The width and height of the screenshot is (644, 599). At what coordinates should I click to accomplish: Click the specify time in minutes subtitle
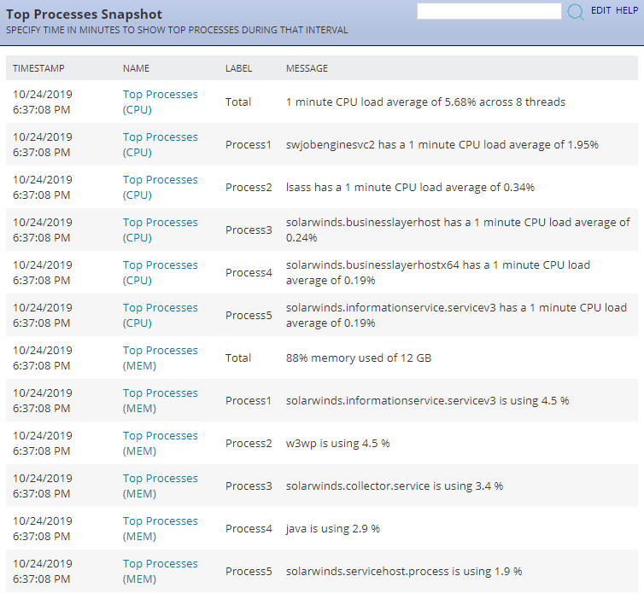tap(177, 30)
